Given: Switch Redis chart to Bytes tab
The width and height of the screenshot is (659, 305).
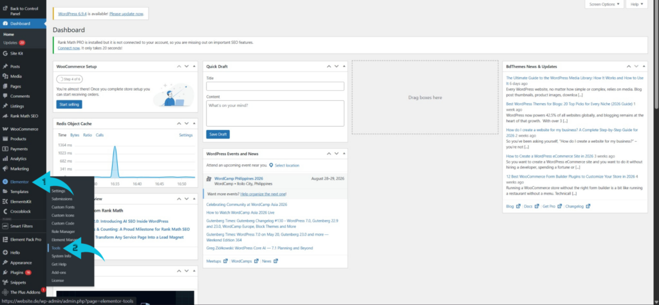Looking at the screenshot, I should (x=75, y=135).
